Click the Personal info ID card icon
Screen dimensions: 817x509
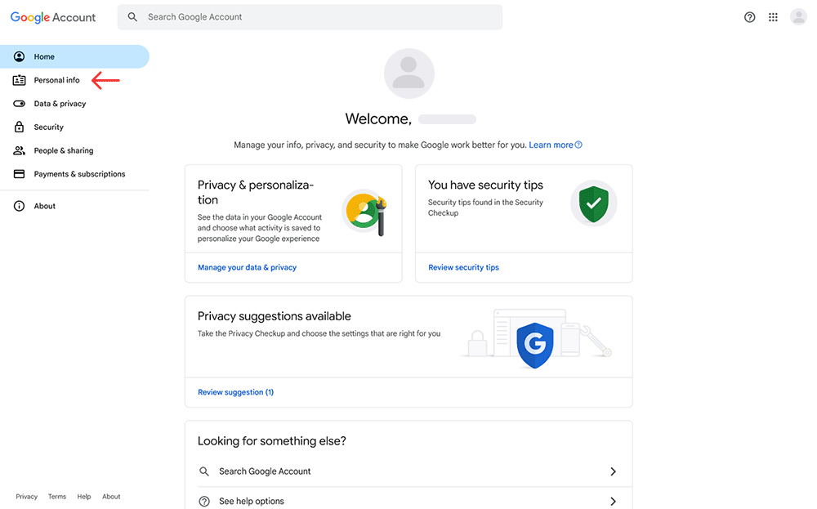(x=20, y=80)
